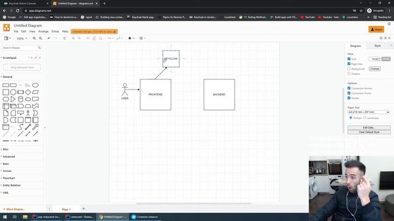
Task: Close the Scratchpad with its X icon
Action: 39,58
